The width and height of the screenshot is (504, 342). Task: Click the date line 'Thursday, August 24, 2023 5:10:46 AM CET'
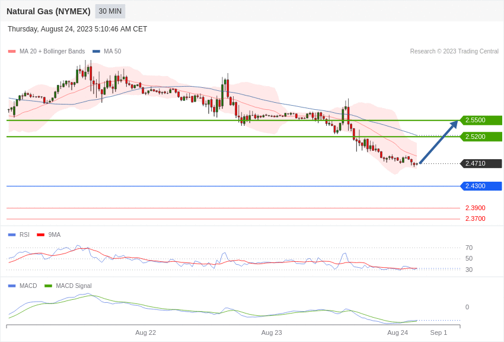78,29
